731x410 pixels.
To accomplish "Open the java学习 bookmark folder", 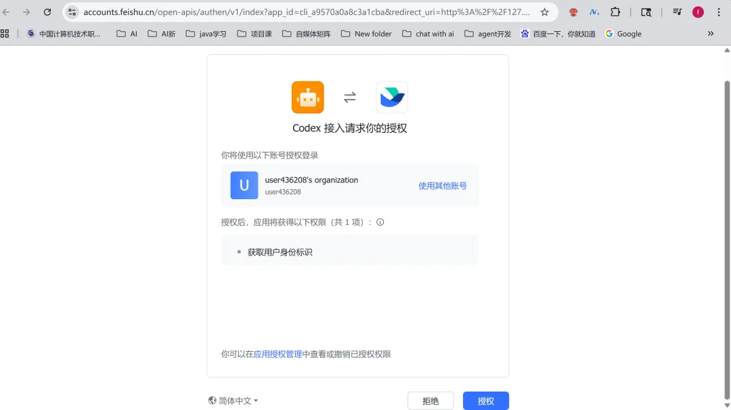I will pos(206,34).
